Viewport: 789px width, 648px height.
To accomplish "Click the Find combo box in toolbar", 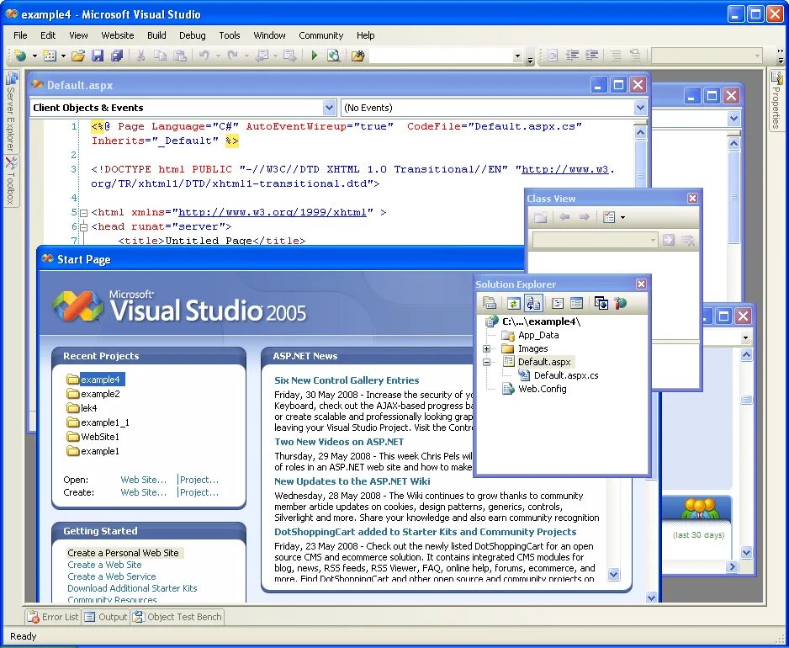I will (x=447, y=56).
